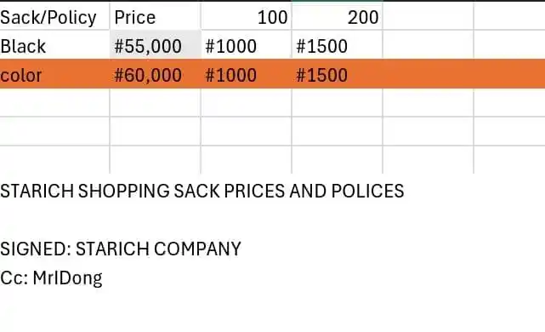Click the Cc: MrIDong line
Screen dimensions: 545x332
52,278
